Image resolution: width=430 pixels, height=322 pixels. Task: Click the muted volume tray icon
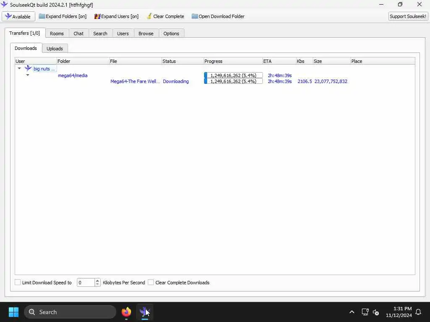pyautogui.click(x=376, y=312)
